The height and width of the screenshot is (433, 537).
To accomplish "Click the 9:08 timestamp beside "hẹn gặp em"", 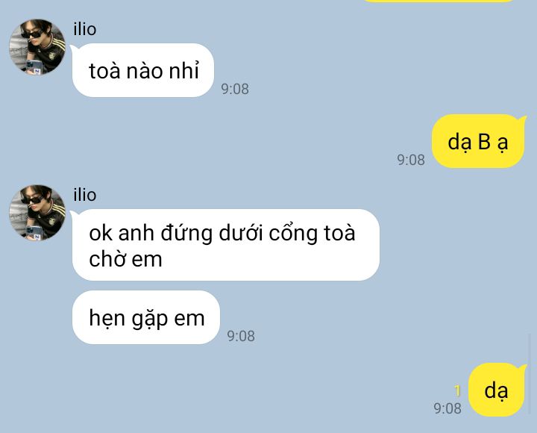I will 241,336.
